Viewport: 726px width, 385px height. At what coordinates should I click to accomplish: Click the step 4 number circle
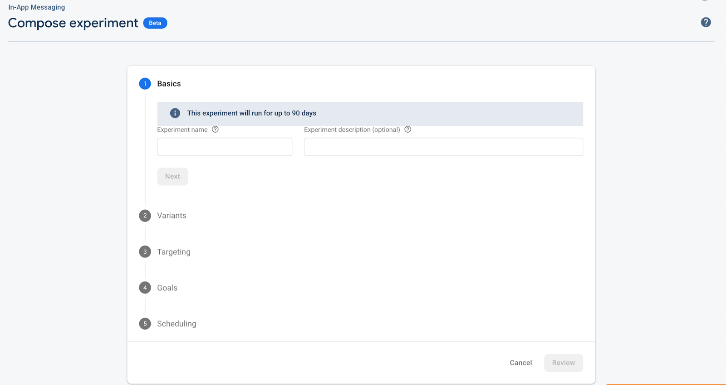coord(145,288)
